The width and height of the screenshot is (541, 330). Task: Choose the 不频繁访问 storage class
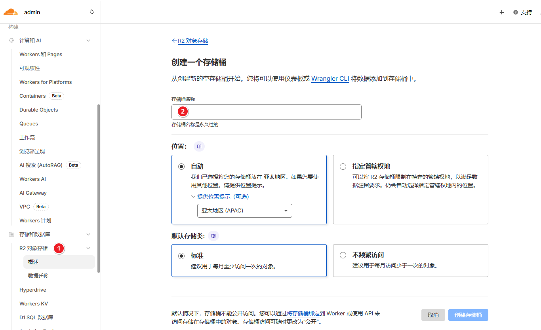pos(343,256)
